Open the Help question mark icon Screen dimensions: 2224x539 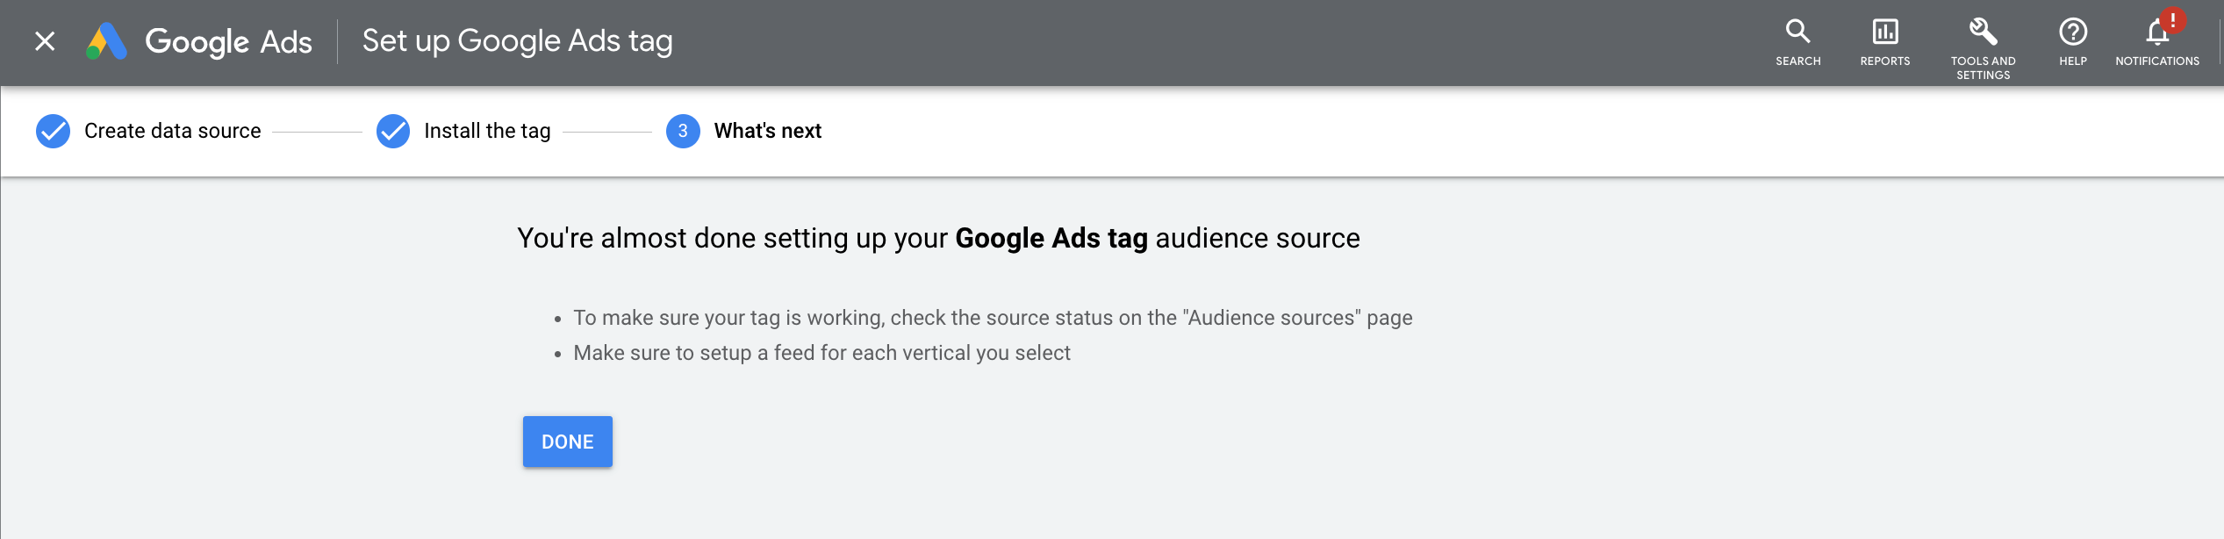(x=2072, y=32)
